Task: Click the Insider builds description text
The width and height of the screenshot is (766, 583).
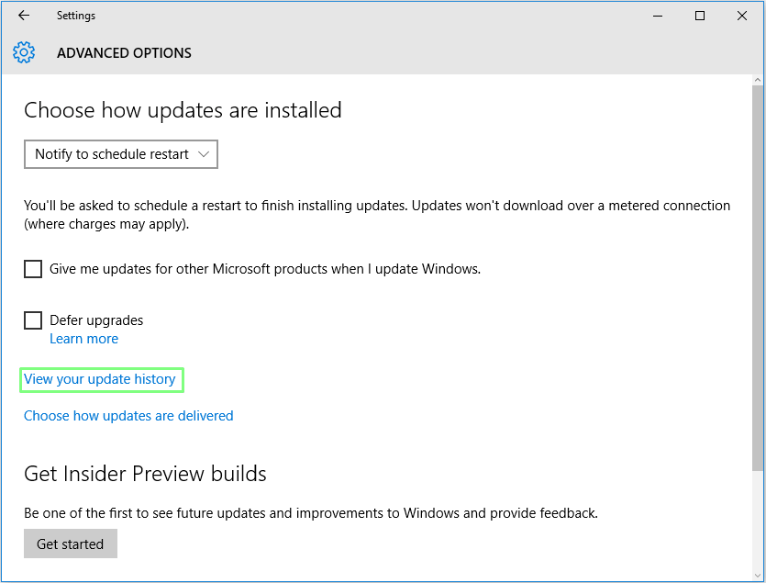Action: [310, 513]
